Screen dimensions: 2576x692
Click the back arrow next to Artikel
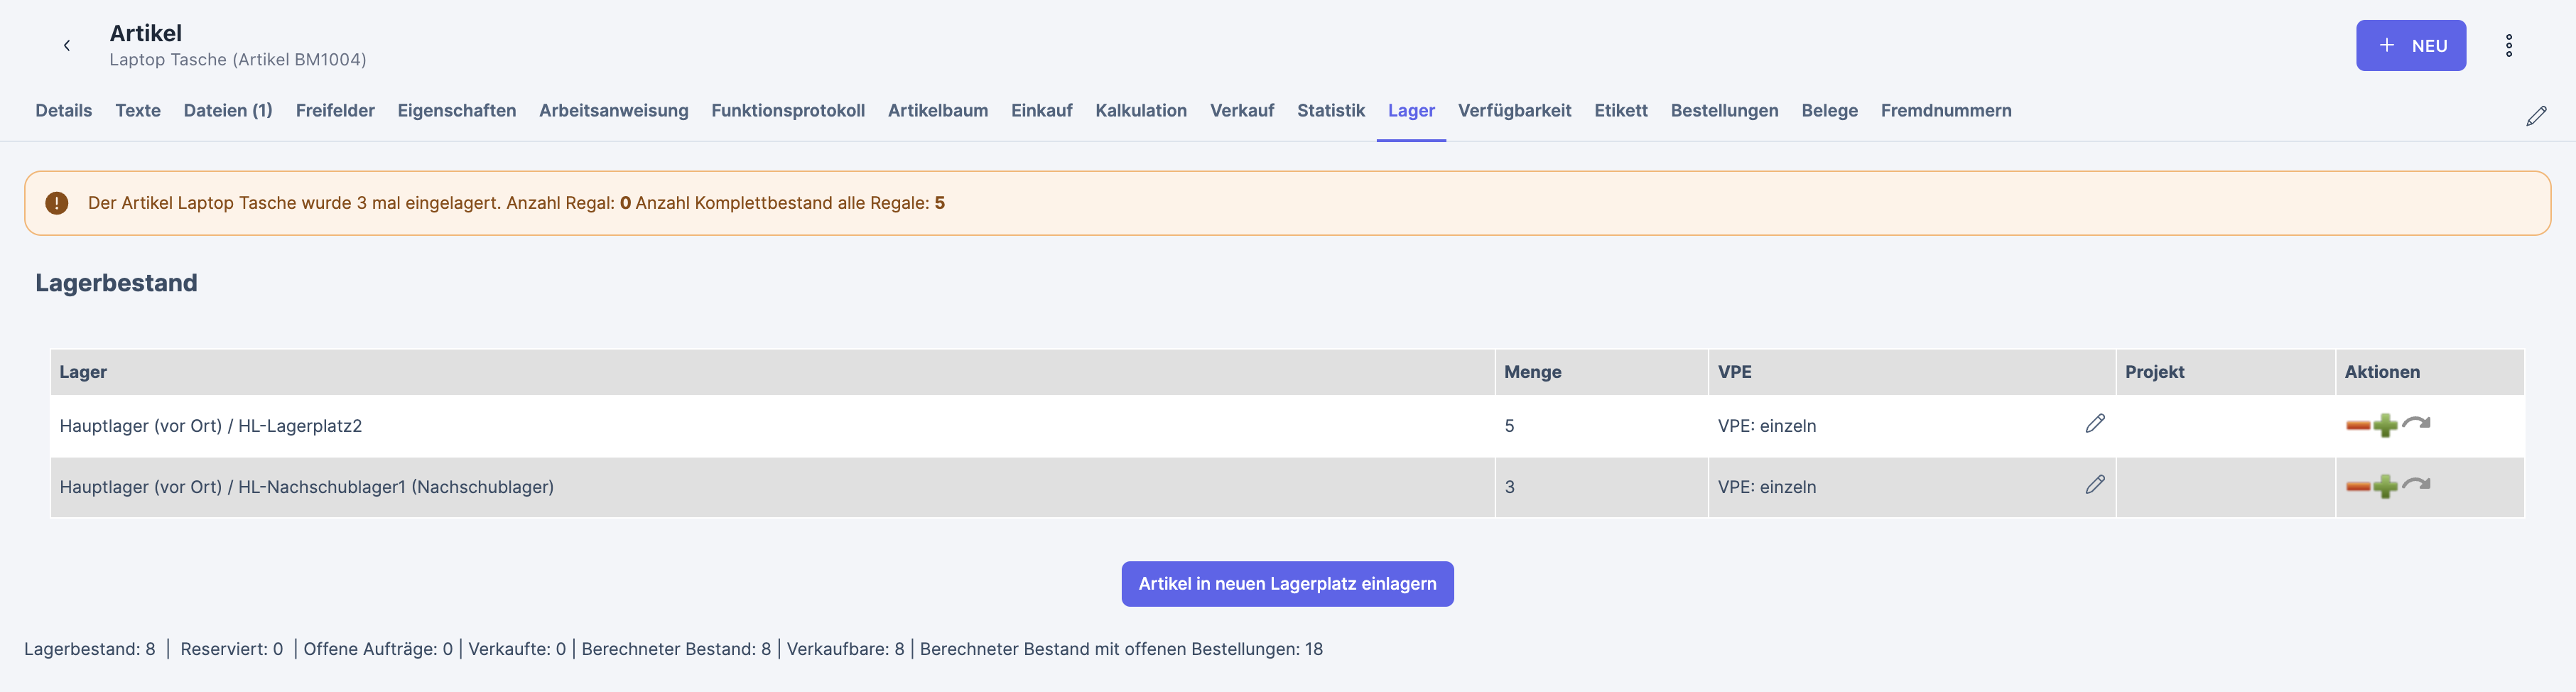(x=67, y=45)
